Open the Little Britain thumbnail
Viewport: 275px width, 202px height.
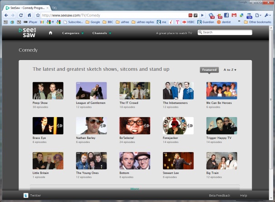click(x=48, y=161)
